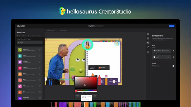The height and width of the screenshot is (107, 191).
Task: Open the Default fill color selector
Action: tap(162, 57)
